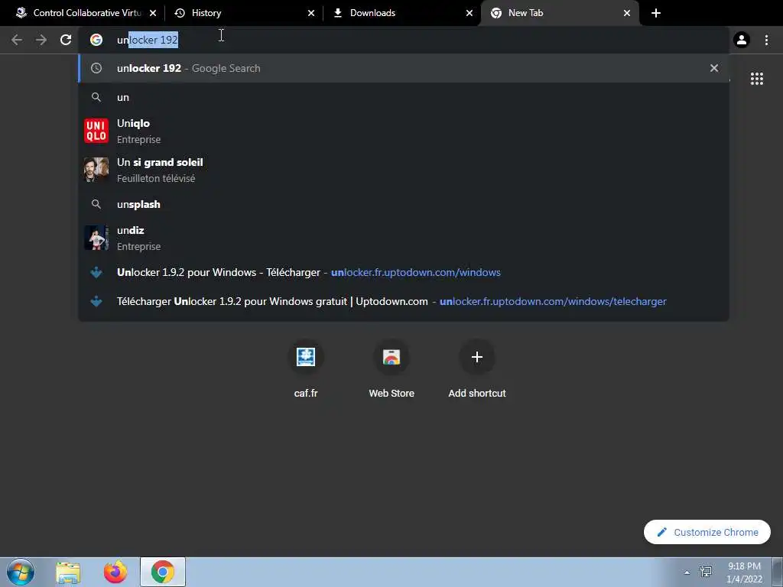
Task: Select the 'un' search suggestion
Action: click(404, 97)
